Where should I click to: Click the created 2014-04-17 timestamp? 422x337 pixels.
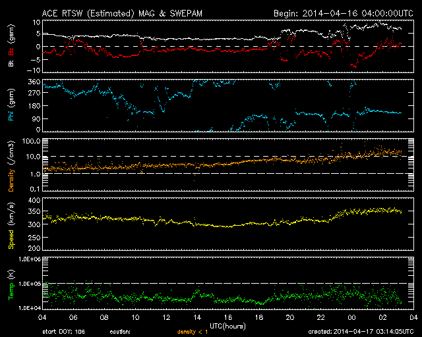(361, 332)
